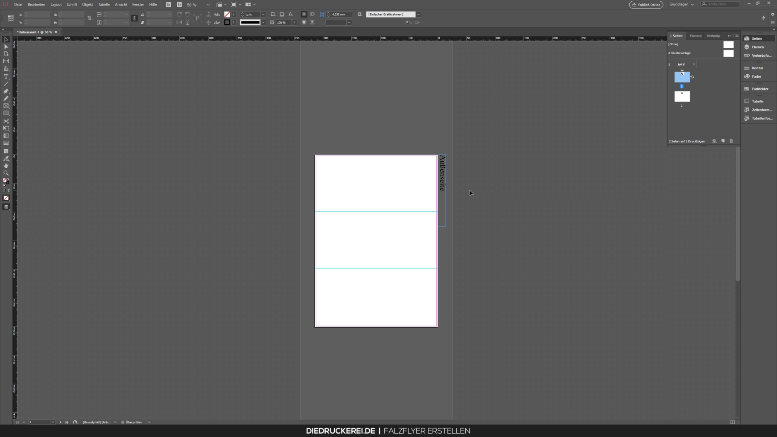Switch to the Ebenen tab
Image resolution: width=777 pixels, height=437 pixels.
(x=695, y=36)
